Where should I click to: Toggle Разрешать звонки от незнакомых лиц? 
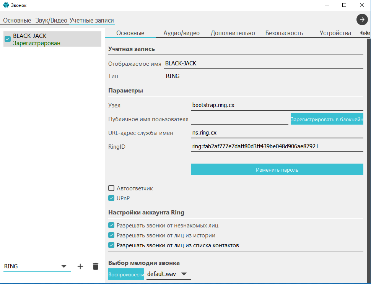(111, 226)
